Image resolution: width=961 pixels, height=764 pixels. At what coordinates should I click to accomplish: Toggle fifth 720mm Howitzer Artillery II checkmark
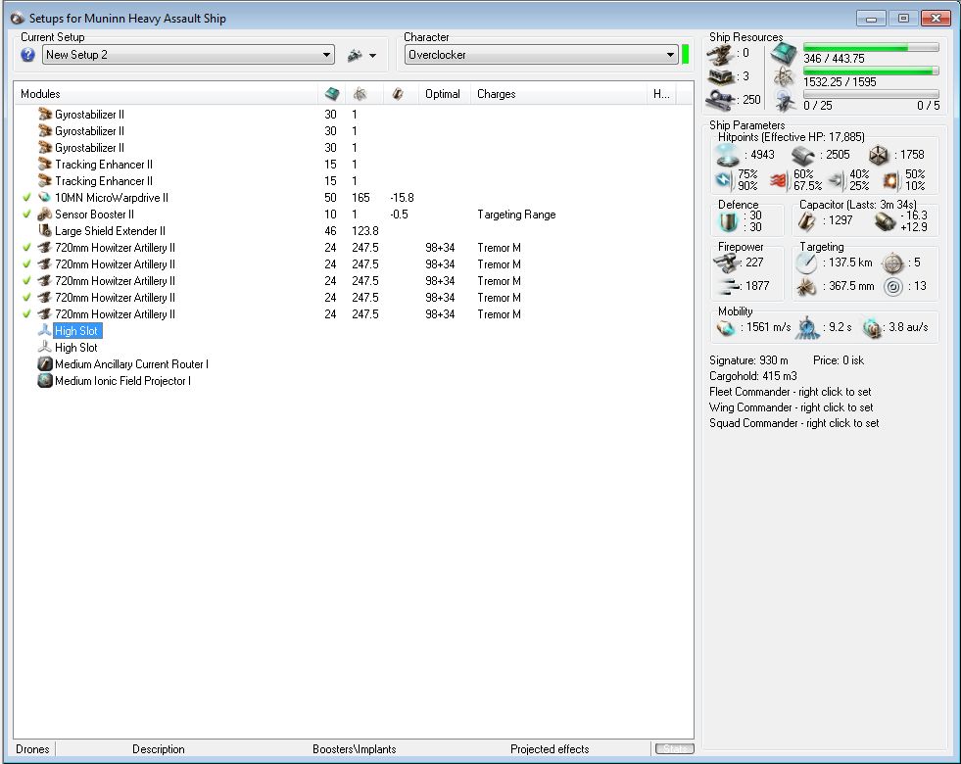pos(26,313)
